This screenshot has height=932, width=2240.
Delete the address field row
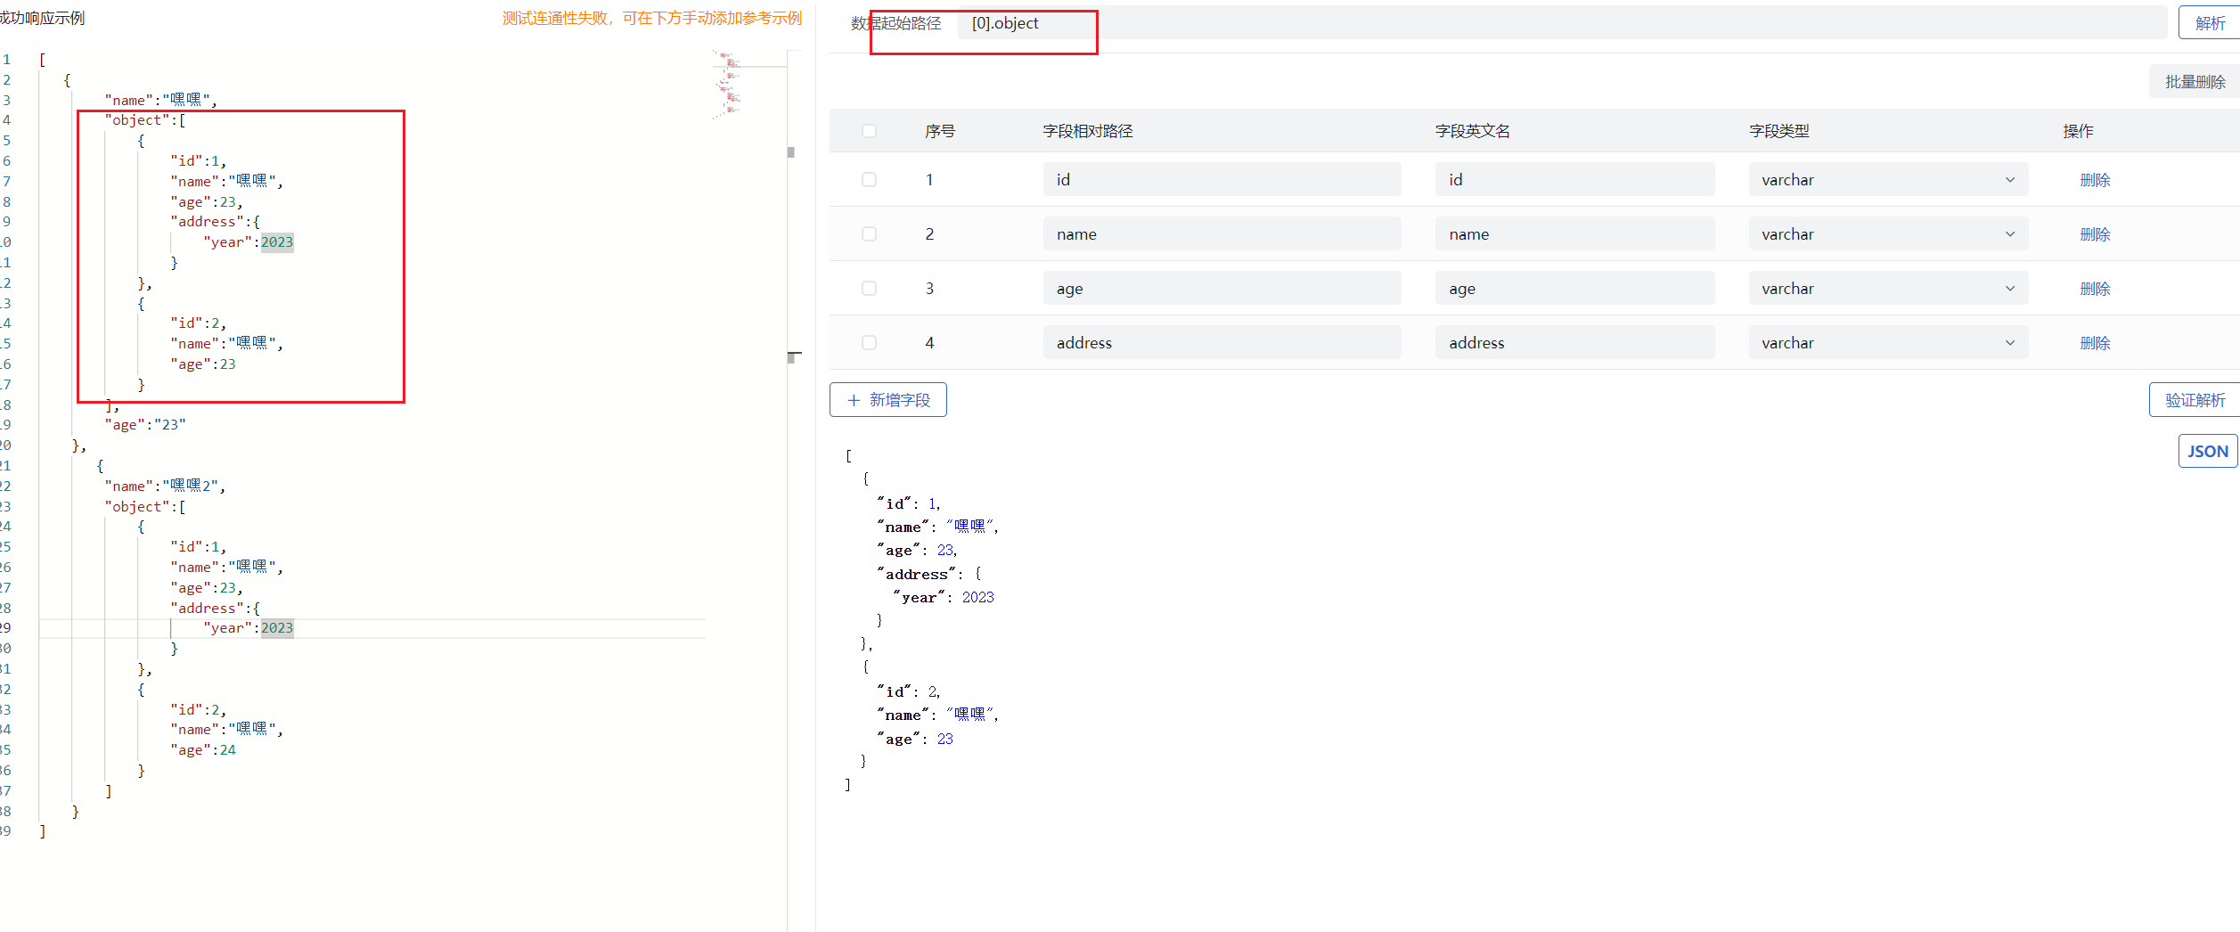click(2095, 343)
